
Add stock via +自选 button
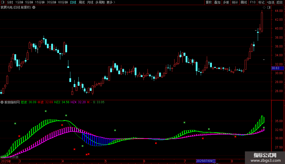pyautogui.click(x=270, y=2)
